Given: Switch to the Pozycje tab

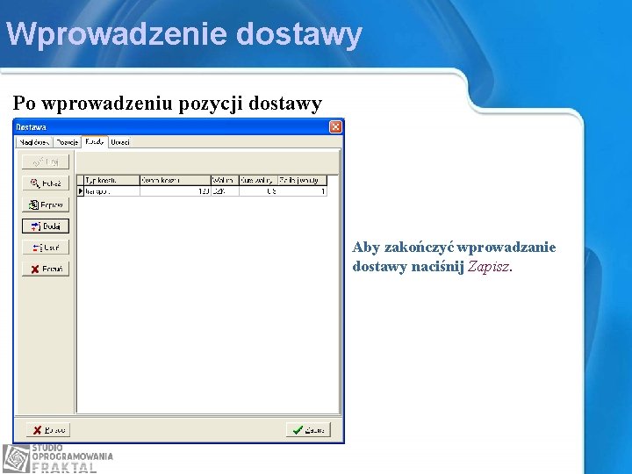Looking at the screenshot, I should 67,142.
